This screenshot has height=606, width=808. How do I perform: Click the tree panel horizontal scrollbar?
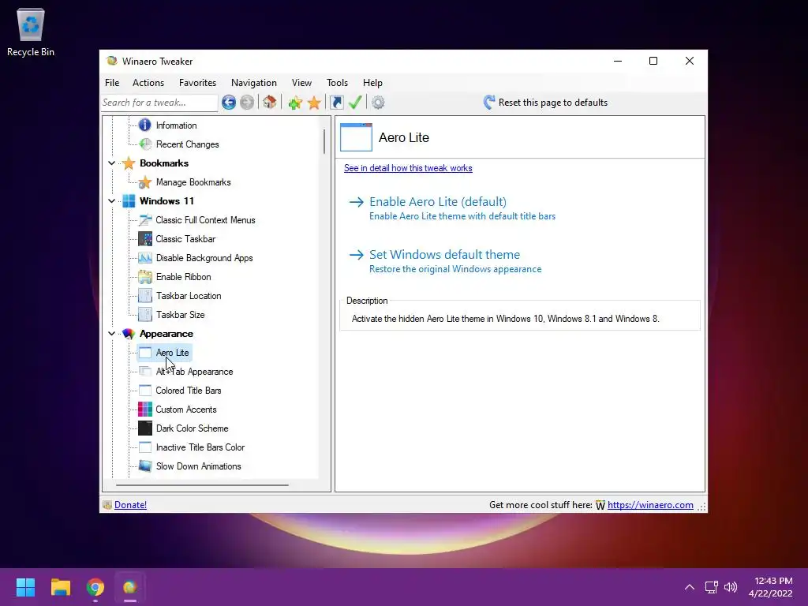[x=202, y=485]
